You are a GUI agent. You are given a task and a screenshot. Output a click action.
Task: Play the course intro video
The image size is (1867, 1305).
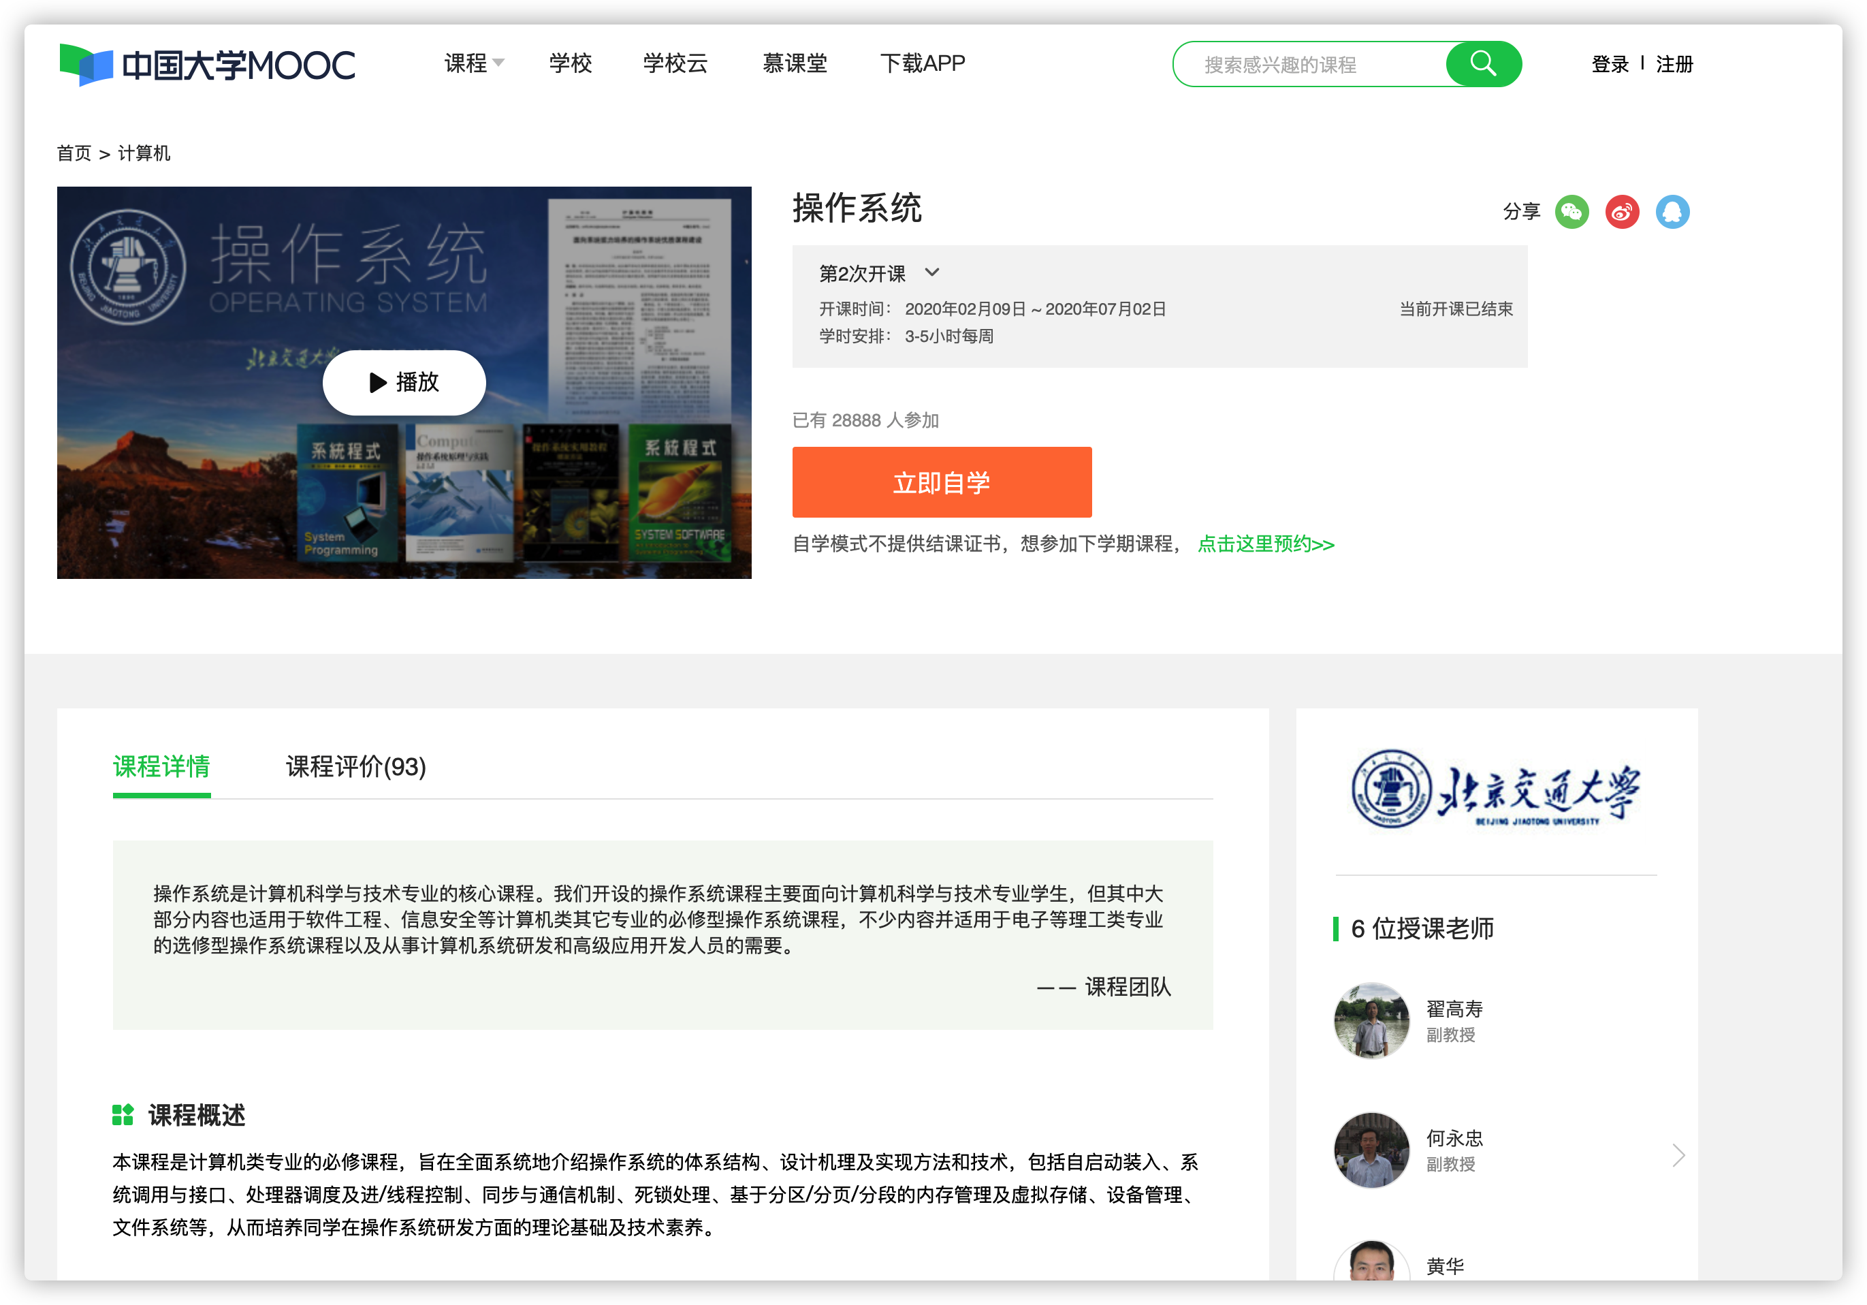[x=404, y=382]
